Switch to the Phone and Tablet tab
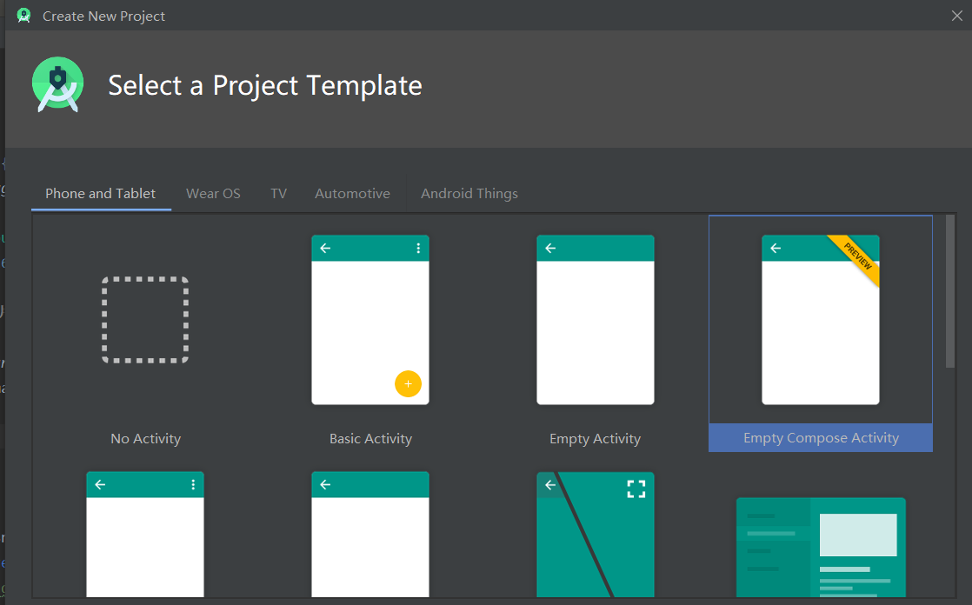 101,193
